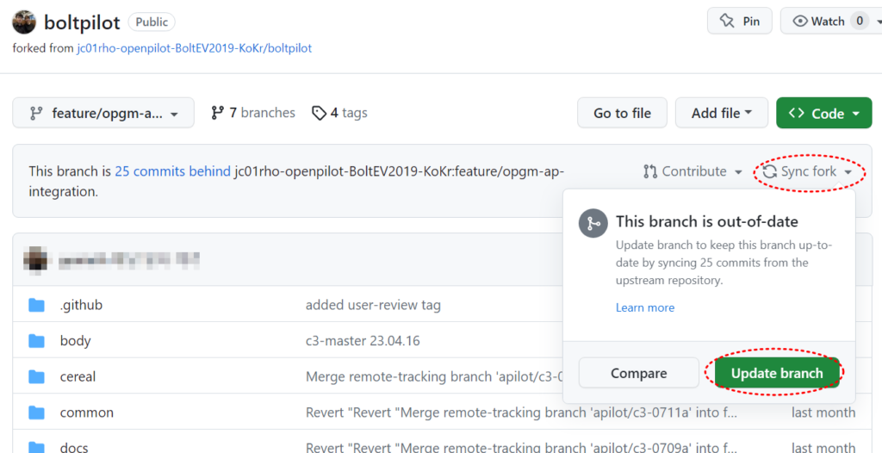The width and height of the screenshot is (882, 453).
Task: Open the 25 commits behind link
Action: point(172,171)
